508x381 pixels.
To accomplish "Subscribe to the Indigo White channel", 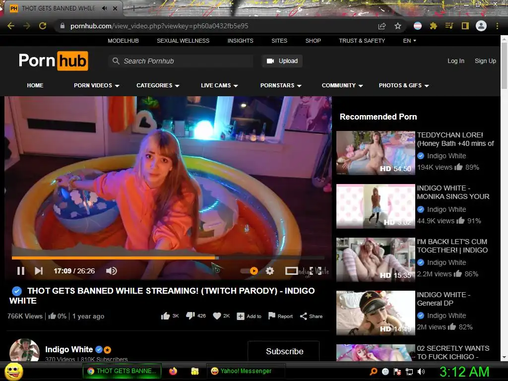I will pyautogui.click(x=284, y=351).
